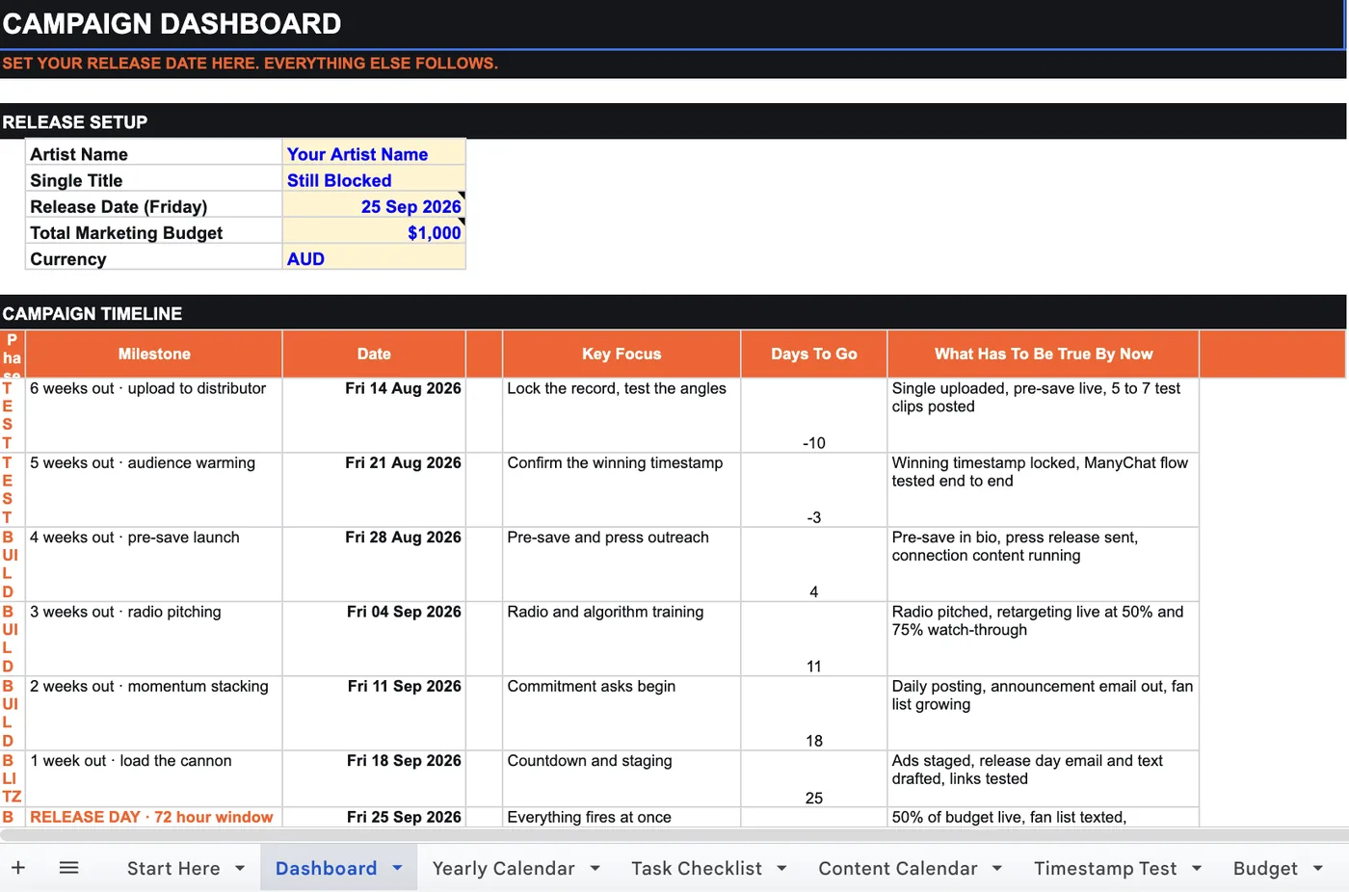Screen dimensions: 1349x892
Task: Open the Start Here tab dropdown arrow
Action: click(x=240, y=868)
